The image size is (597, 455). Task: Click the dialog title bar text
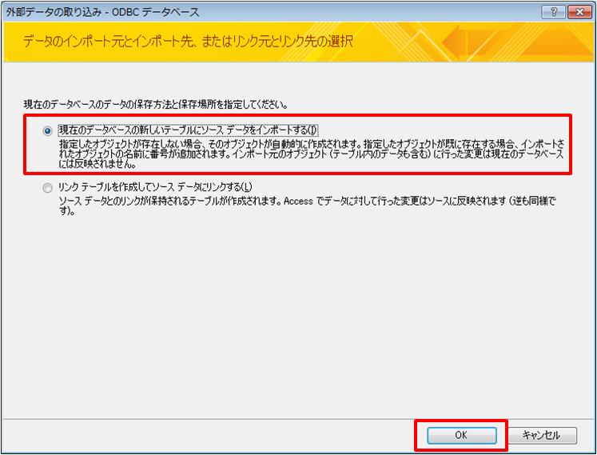pyautogui.click(x=102, y=13)
